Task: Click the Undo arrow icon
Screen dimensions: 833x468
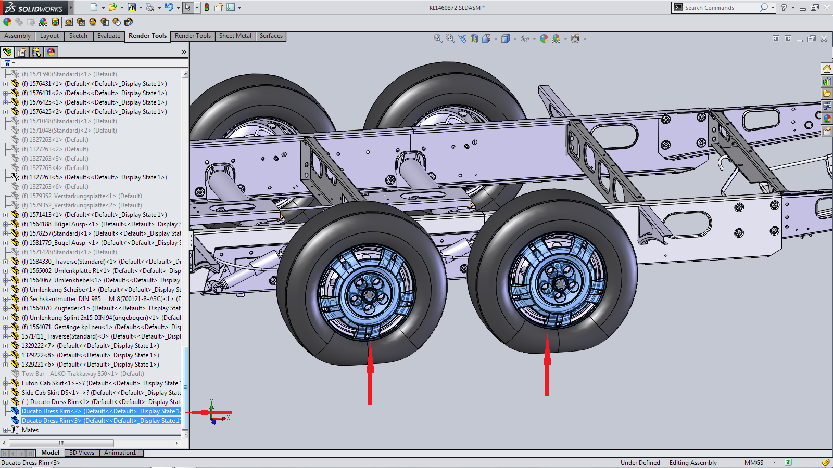Action: 169,7
